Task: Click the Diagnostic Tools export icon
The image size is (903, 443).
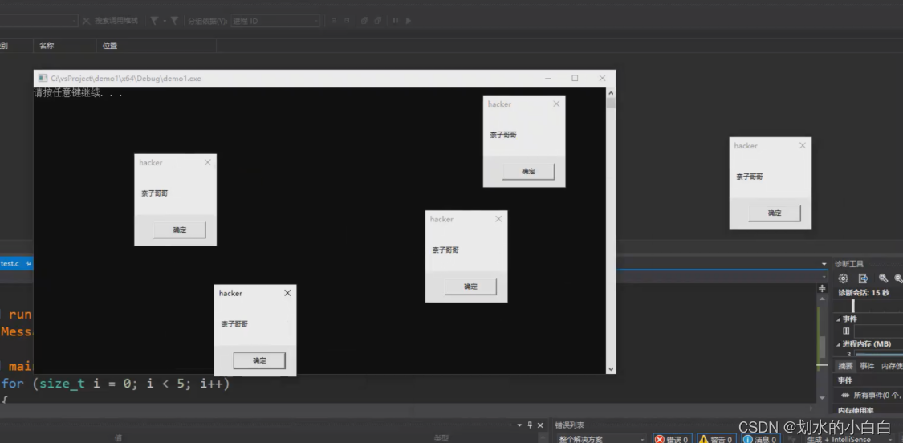Action: click(863, 278)
